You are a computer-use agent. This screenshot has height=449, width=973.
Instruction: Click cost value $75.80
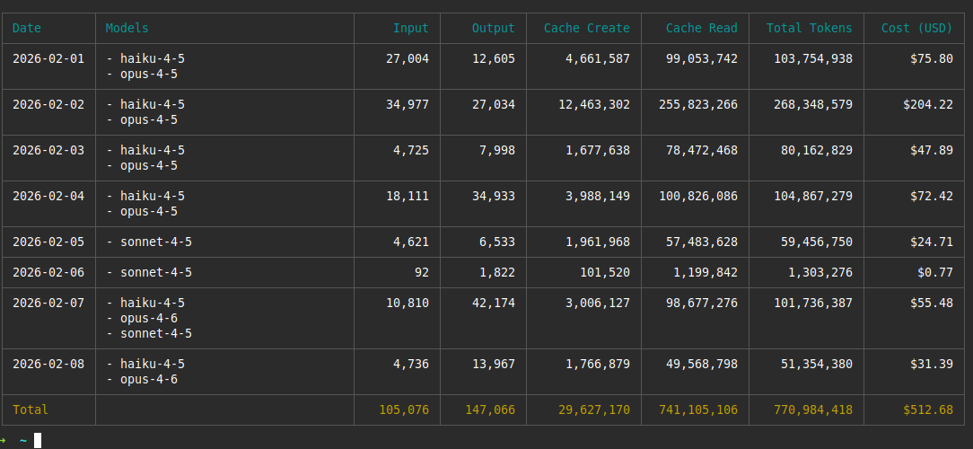932,58
